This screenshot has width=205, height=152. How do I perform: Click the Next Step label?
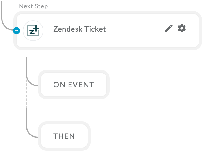[33, 6]
